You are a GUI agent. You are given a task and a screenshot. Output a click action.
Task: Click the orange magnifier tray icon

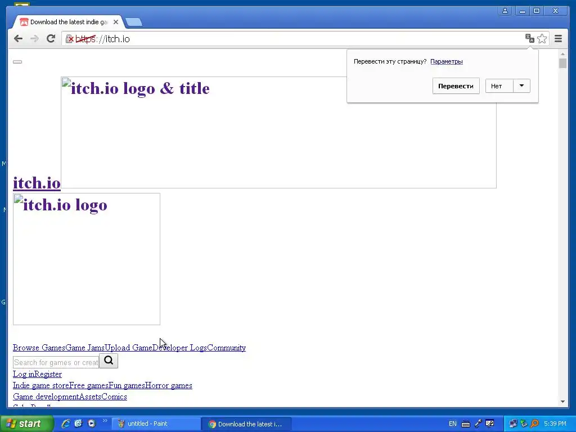click(x=534, y=424)
